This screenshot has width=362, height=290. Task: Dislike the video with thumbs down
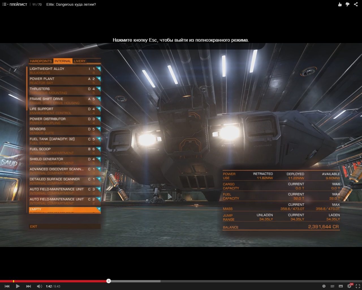coord(348,5)
